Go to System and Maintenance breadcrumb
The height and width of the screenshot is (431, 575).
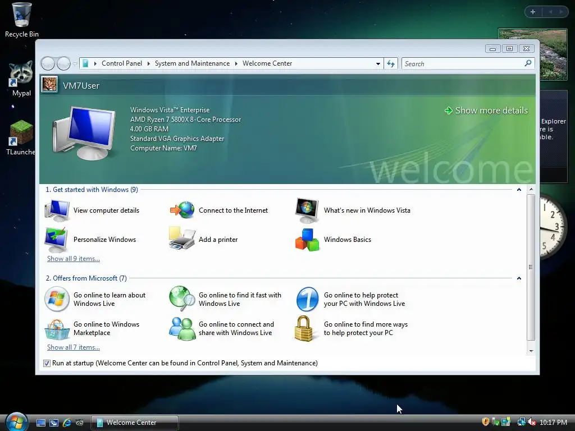[x=192, y=63]
